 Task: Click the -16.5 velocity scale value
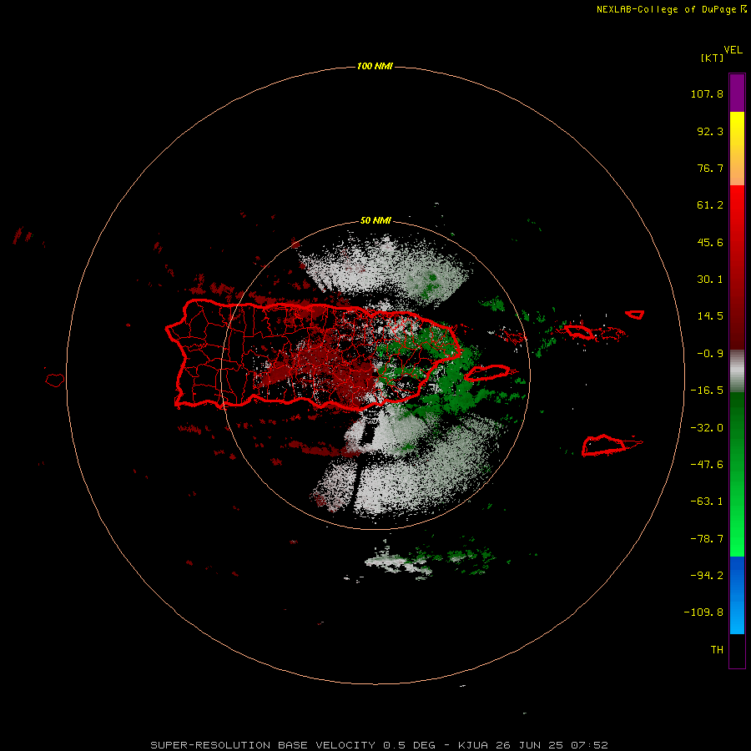[x=707, y=391]
